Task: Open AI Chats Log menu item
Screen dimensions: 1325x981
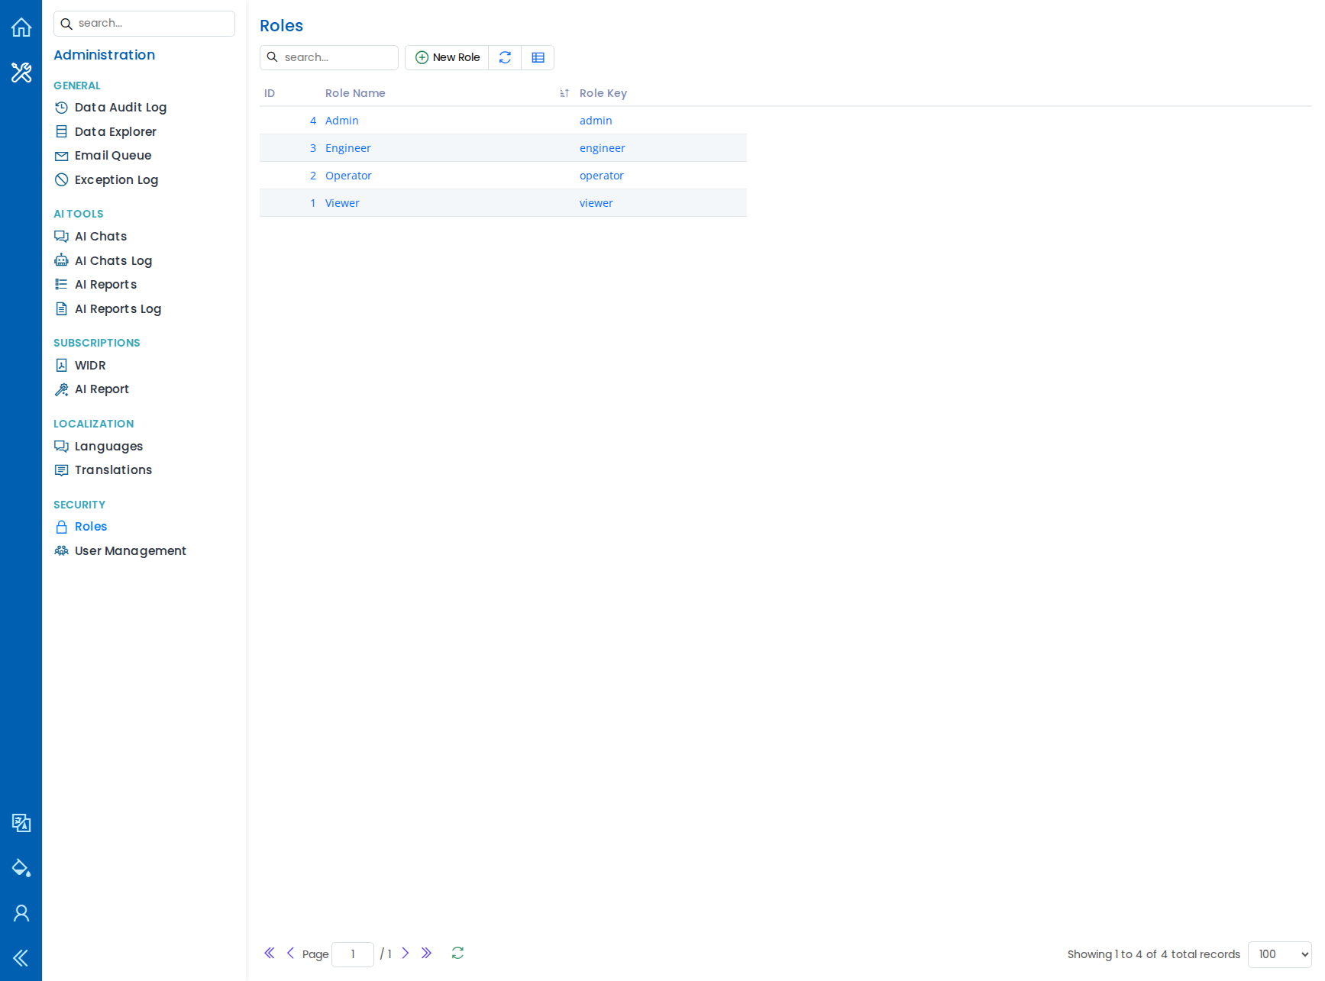Action: tap(113, 261)
